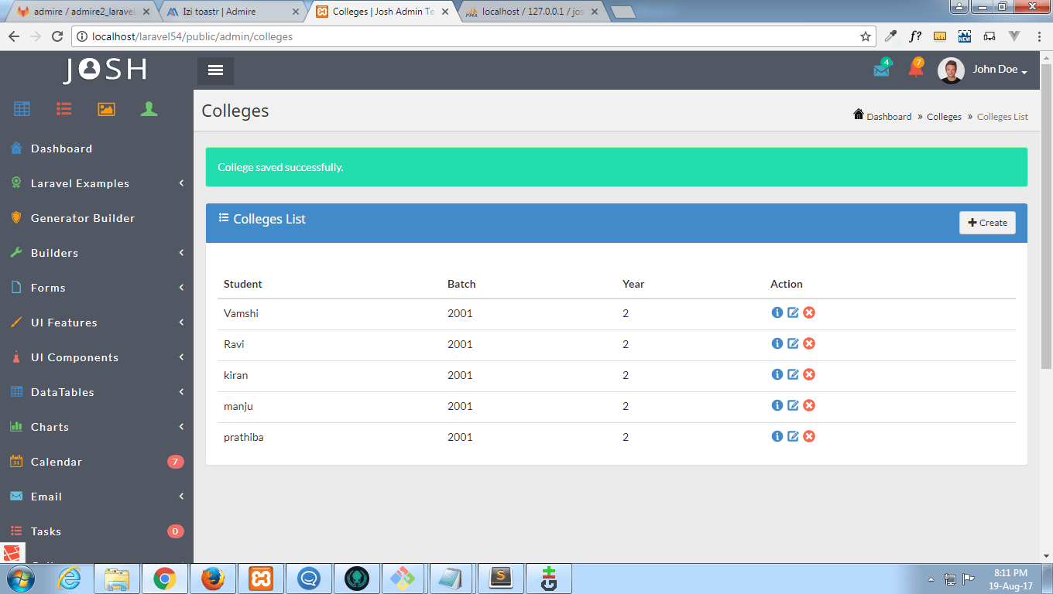Open the mail envelope notifications icon
The image size is (1053, 594).
881,70
